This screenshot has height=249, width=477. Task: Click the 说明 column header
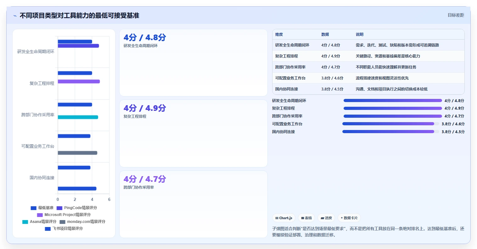360,35
